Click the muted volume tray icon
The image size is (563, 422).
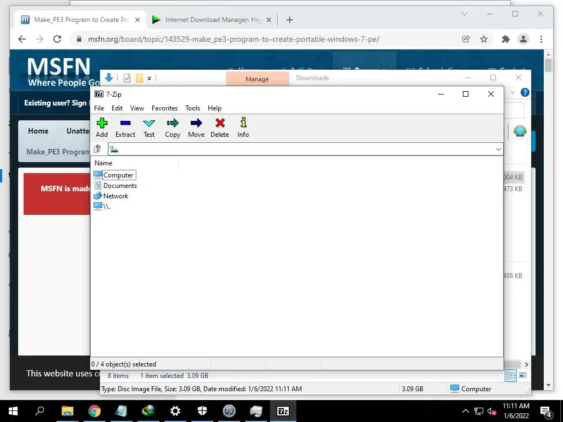(x=491, y=411)
